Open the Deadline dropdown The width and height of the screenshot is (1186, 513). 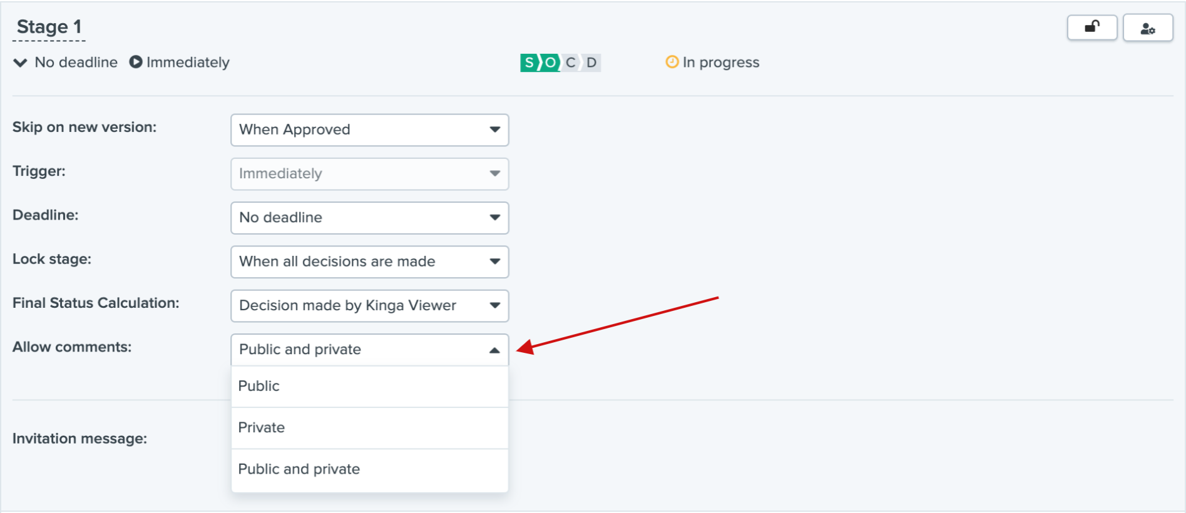click(x=369, y=218)
